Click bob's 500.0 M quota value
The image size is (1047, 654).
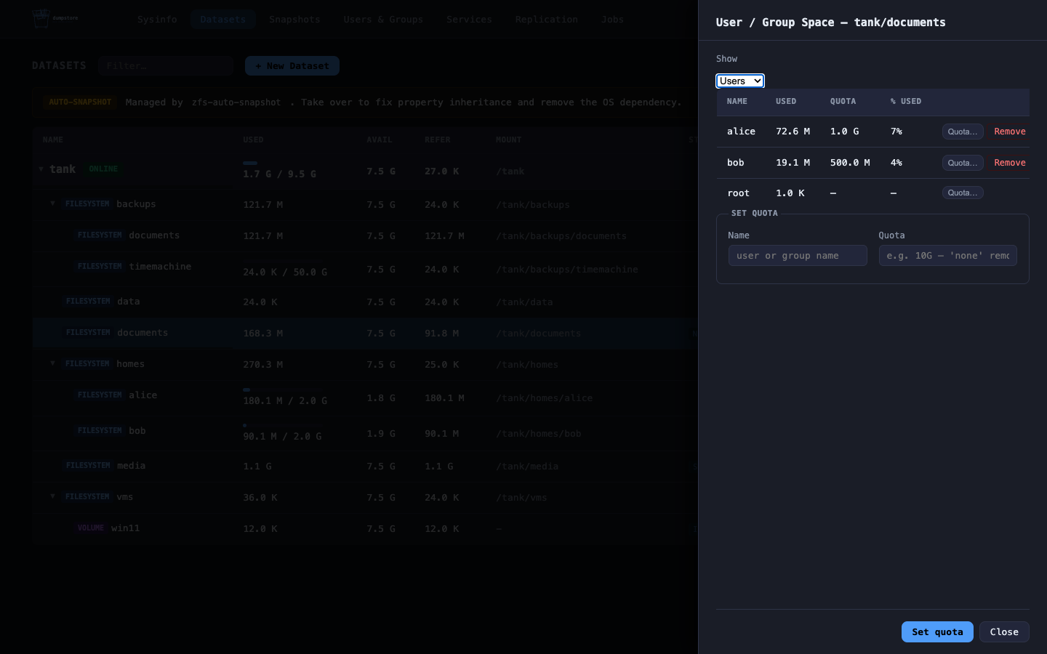pos(850,163)
